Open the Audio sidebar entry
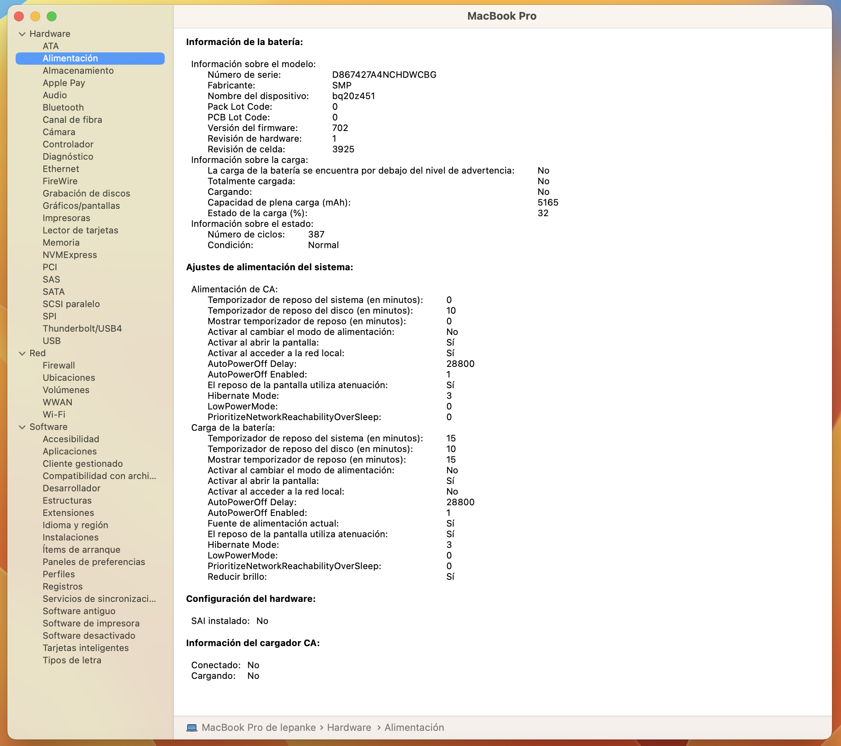The image size is (841, 746). point(55,95)
